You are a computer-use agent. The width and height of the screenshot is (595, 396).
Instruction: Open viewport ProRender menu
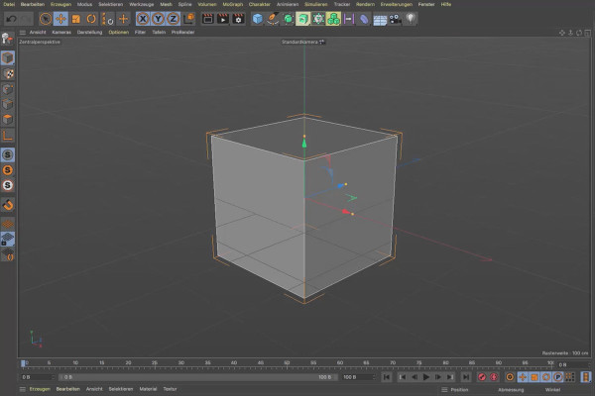pyautogui.click(x=182, y=33)
